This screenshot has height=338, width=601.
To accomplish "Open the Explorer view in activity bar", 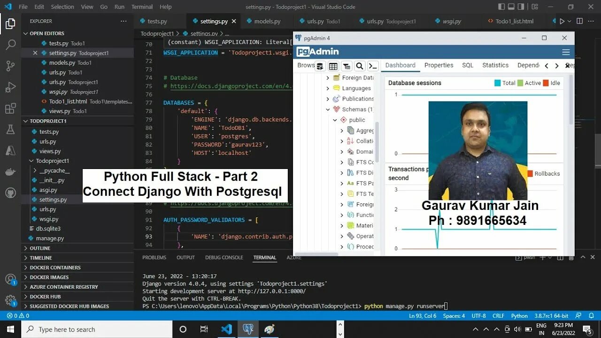I will [10, 24].
